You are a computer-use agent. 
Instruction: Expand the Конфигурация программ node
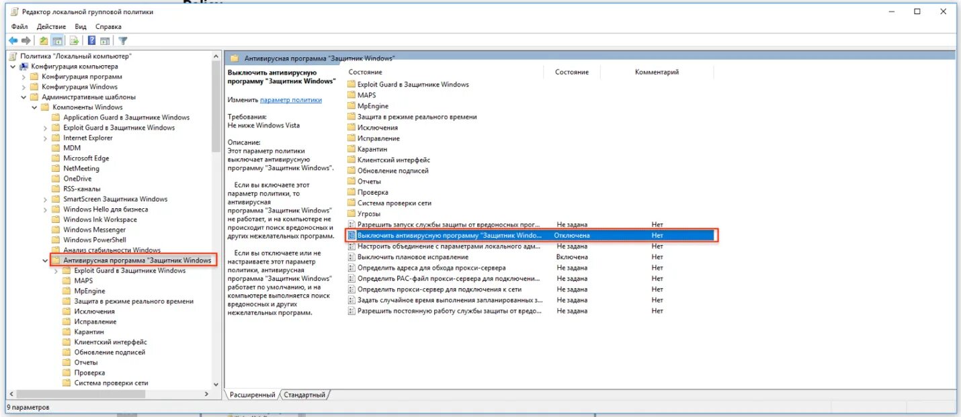(x=24, y=77)
